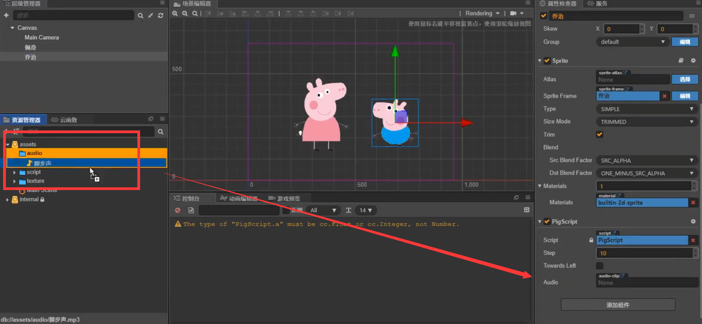The height and width of the screenshot is (324, 702).
Task: Pop out the console panel window
Action: (x=516, y=197)
